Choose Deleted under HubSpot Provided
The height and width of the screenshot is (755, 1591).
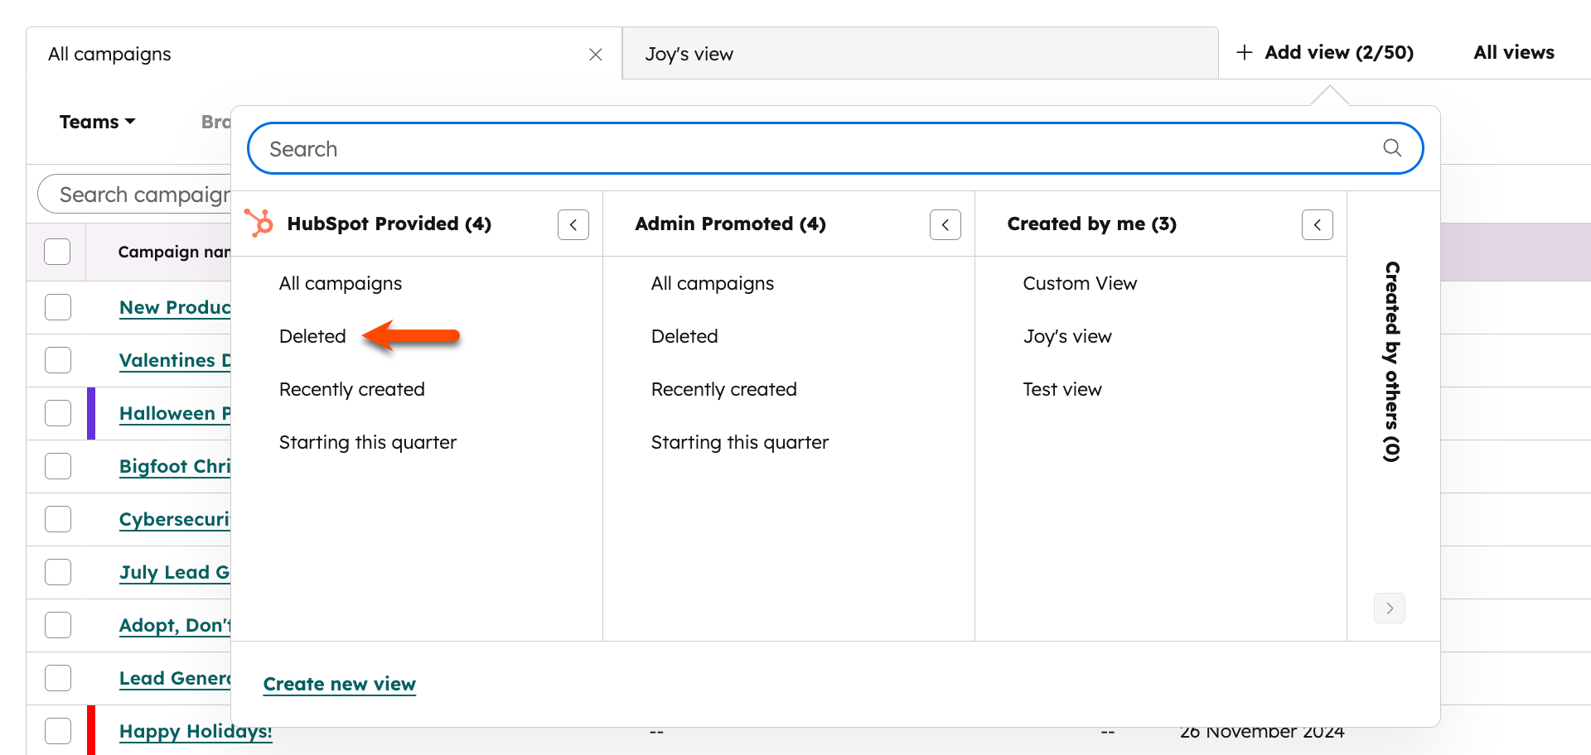(x=312, y=336)
